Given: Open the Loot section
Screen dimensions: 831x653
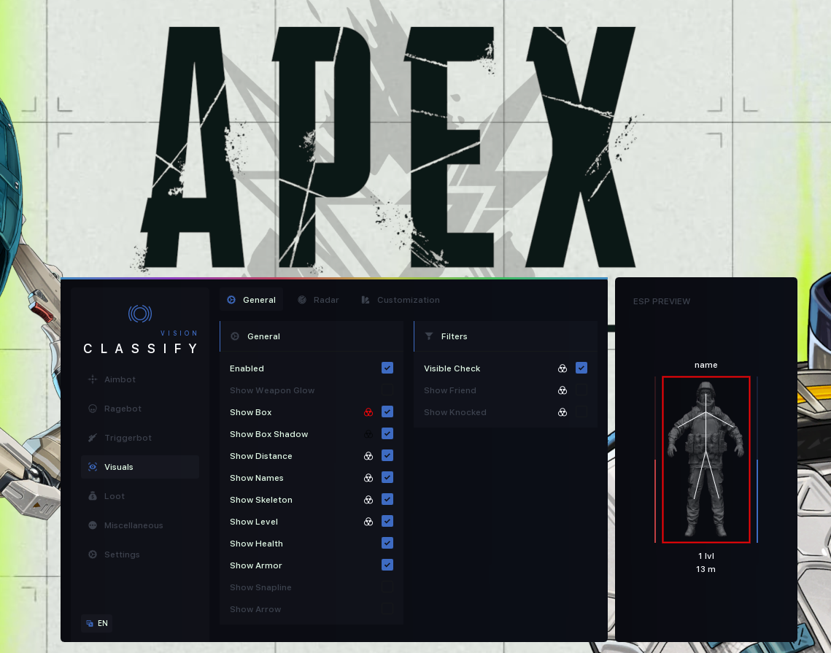Looking at the screenshot, I should 140,496.
